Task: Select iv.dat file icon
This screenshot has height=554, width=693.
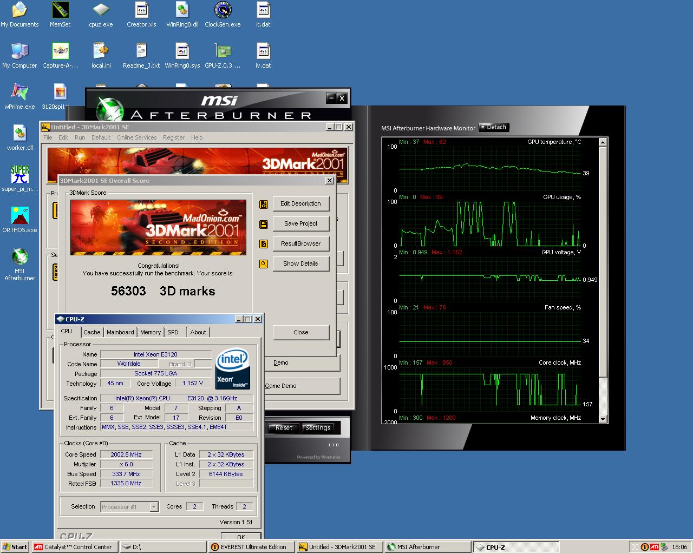Action: (x=263, y=56)
